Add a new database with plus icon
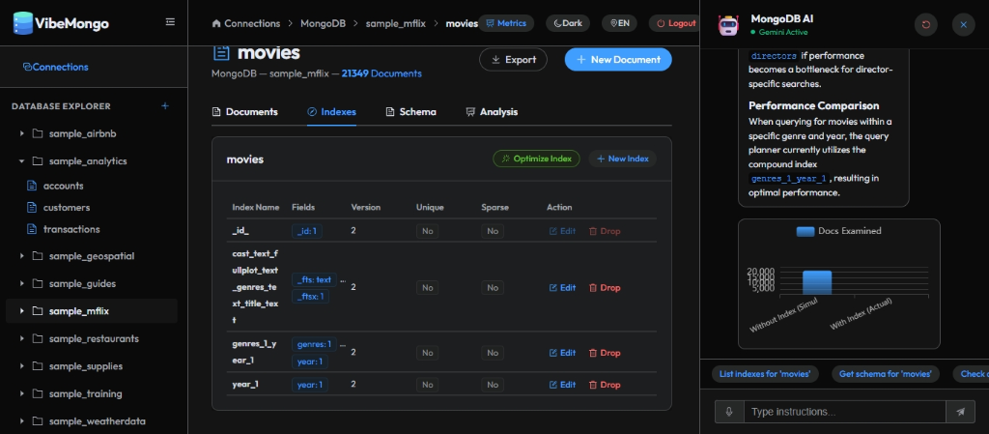The width and height of the screenshot is (989, 434). pyautogui.click(x=165, y=106)
